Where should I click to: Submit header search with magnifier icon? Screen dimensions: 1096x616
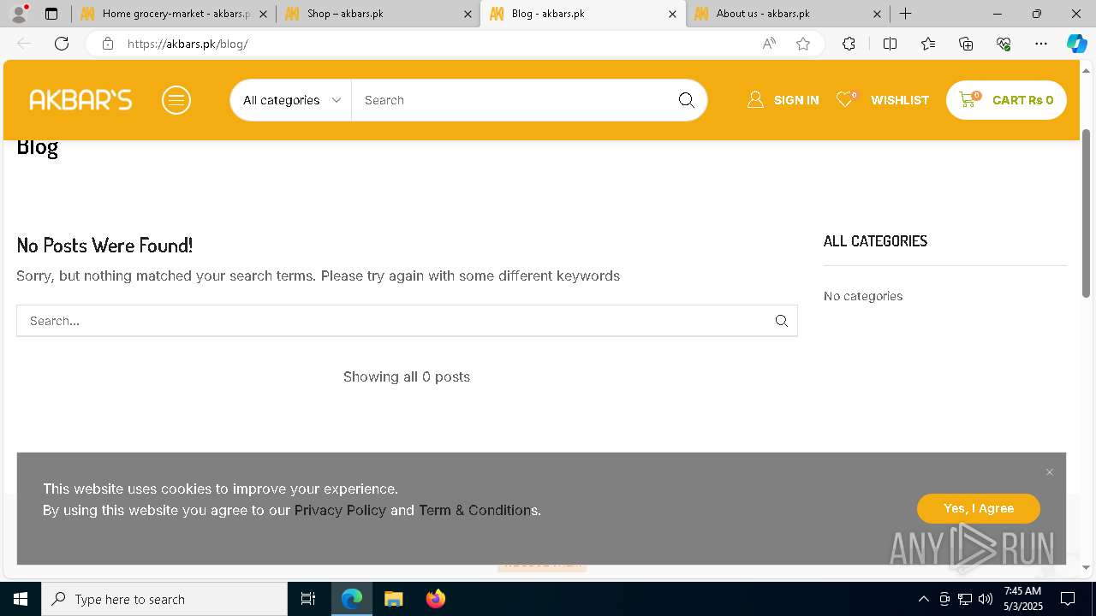click(x=687, y=100)
